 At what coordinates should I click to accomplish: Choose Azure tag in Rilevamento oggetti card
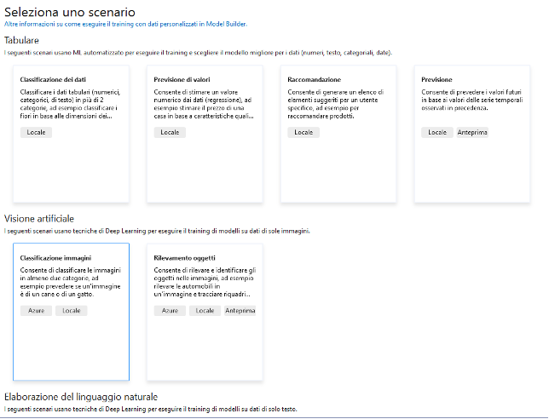pyautogui.click(x=170, y=311)
